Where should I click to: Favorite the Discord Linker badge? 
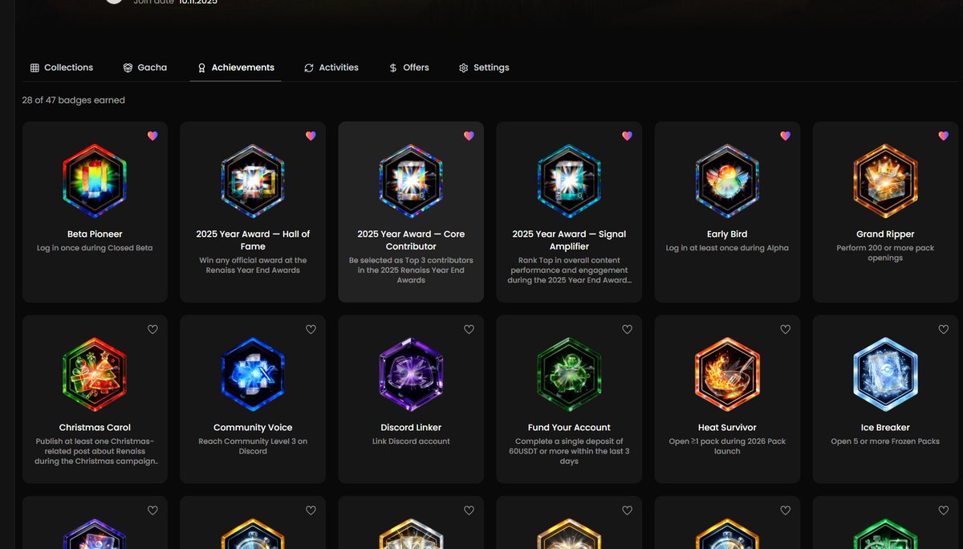pyautogui.click(x=469, y=329)
